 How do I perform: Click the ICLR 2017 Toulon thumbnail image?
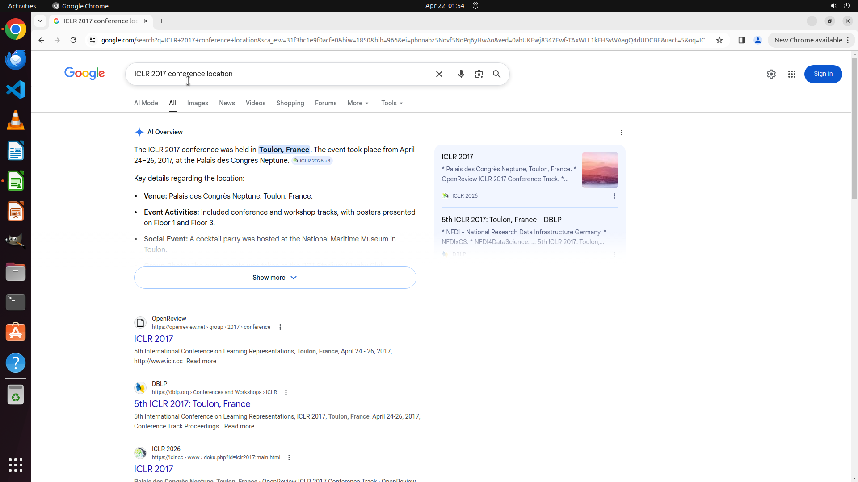pyautogui.click(x=600, y=170)
